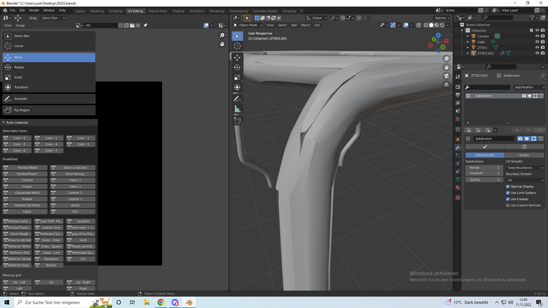
Task: Select the Measure tool in 3D viewport
Action: 237,109
